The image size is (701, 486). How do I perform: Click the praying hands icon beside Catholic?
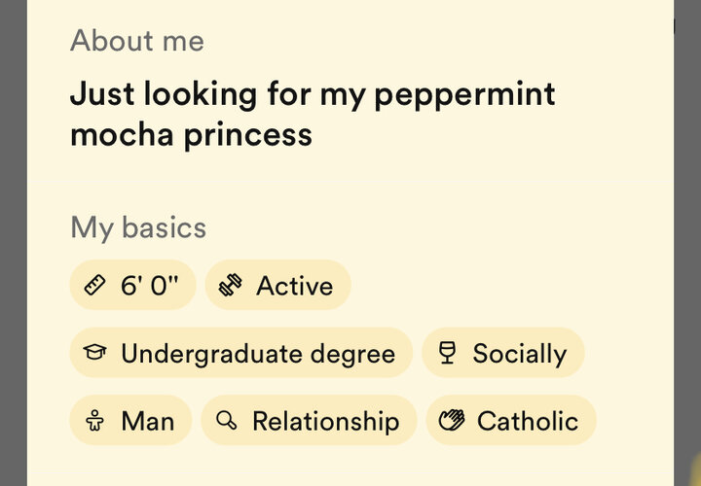pos(451,421)
